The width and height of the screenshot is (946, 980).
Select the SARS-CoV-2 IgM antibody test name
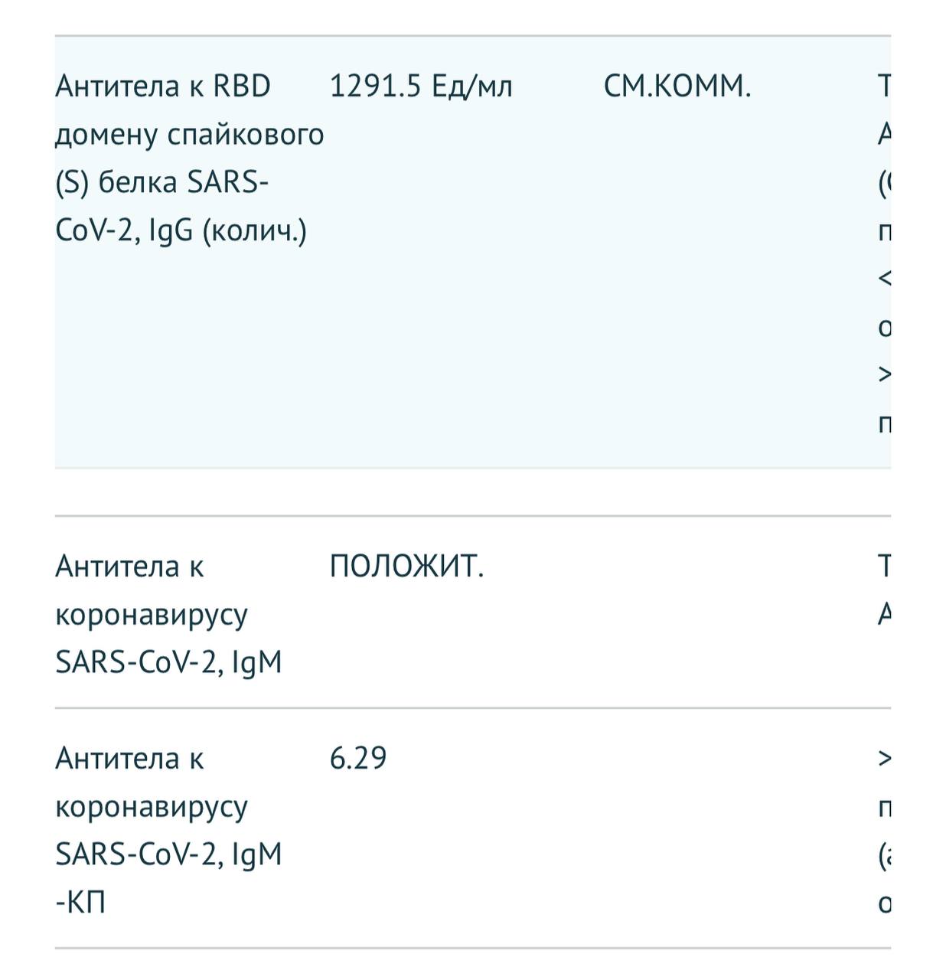tap(168, 615)
